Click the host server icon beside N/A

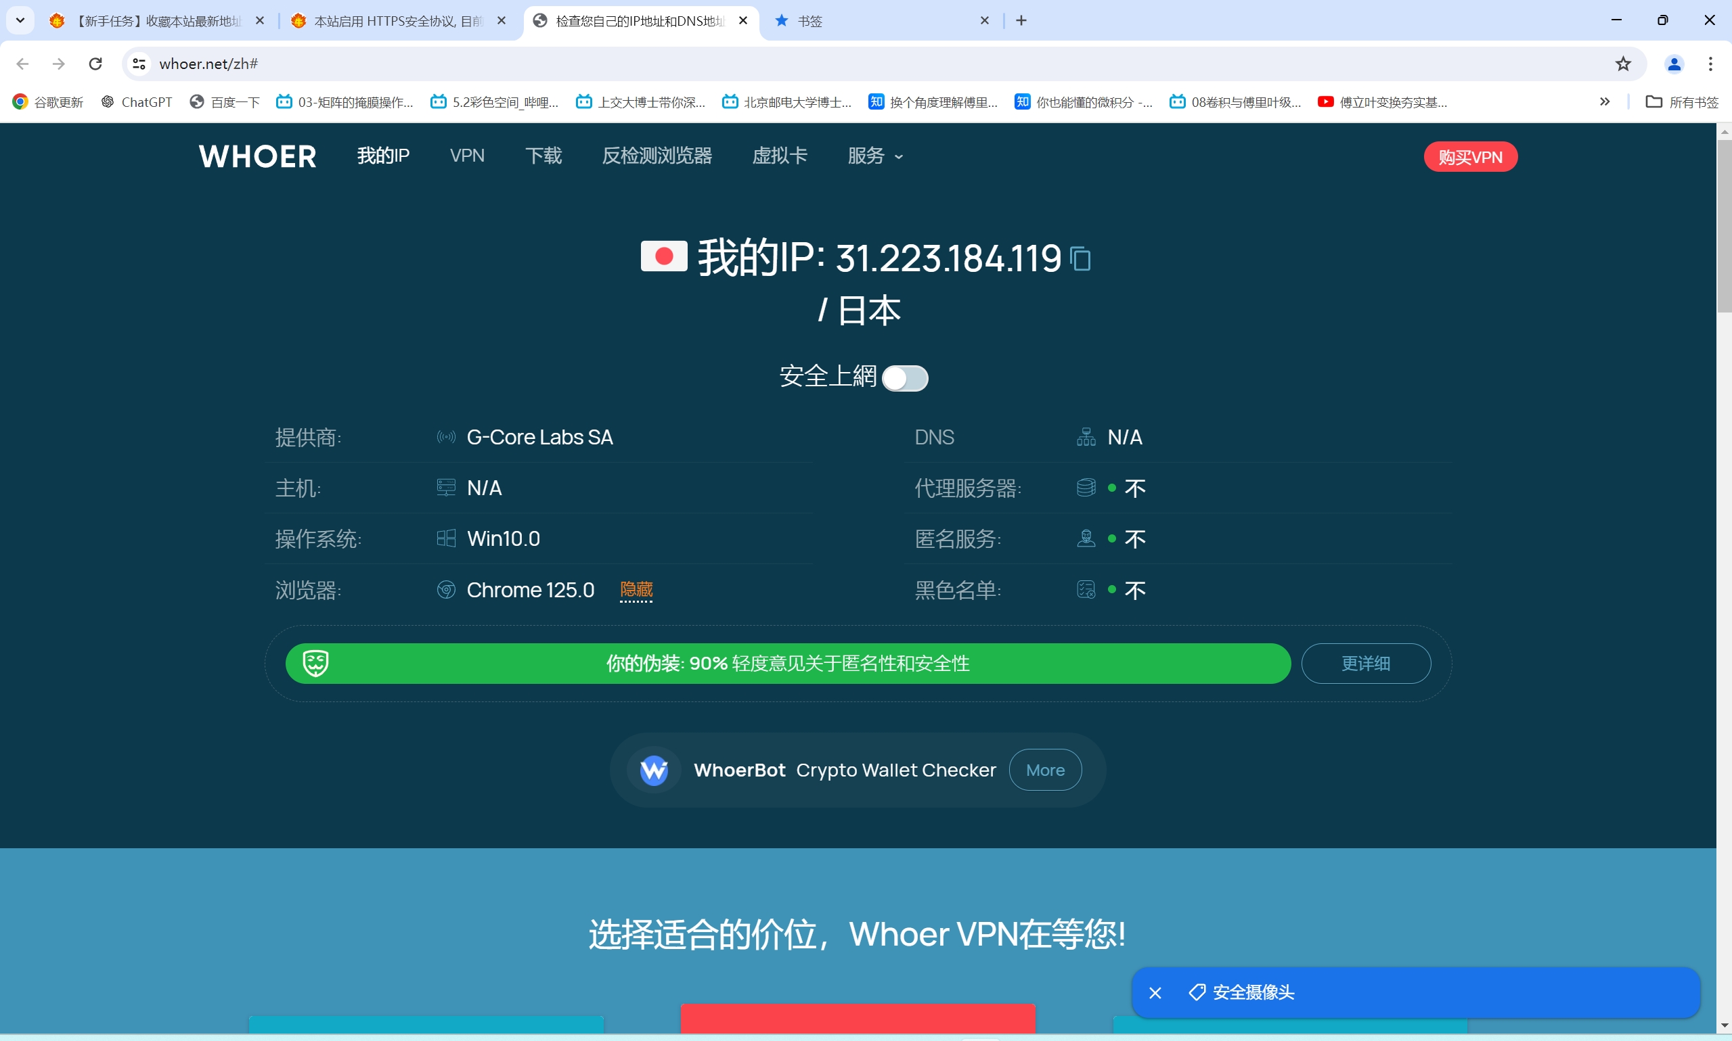pos(446,488)
